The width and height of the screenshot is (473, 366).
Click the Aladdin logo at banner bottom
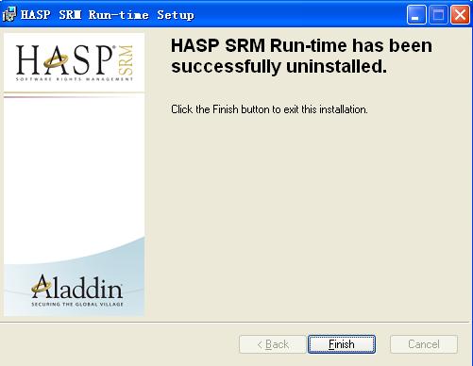pyautogui.click(x=77, y=290)
